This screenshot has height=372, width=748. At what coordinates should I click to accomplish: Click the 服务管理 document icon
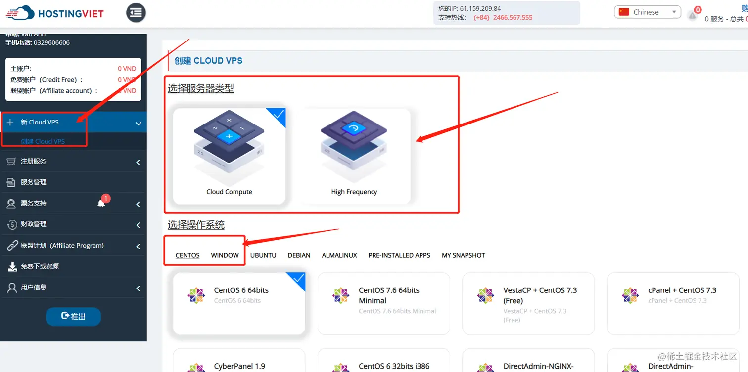coord(11,182)
